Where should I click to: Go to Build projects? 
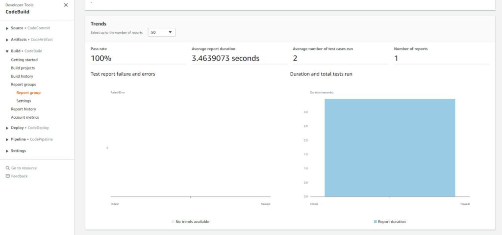click(23, 68)
